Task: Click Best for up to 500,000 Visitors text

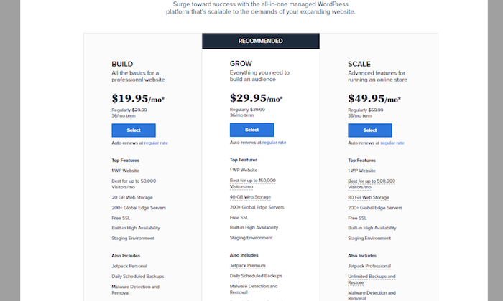Action: pos(372,184)
